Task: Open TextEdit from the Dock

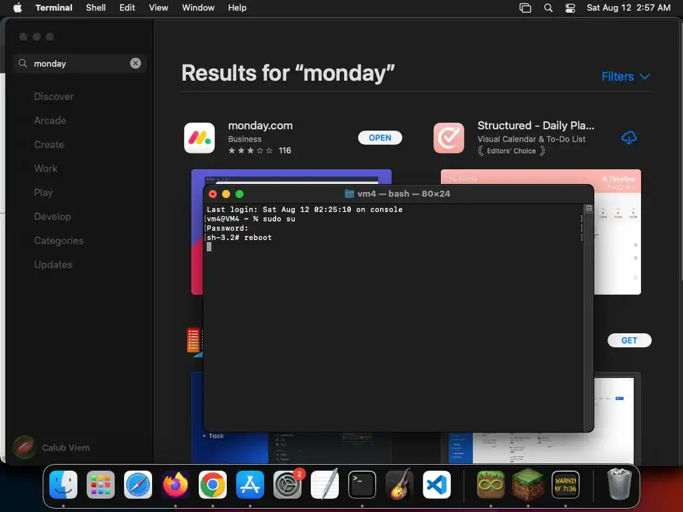Action: tap(325, 485)
